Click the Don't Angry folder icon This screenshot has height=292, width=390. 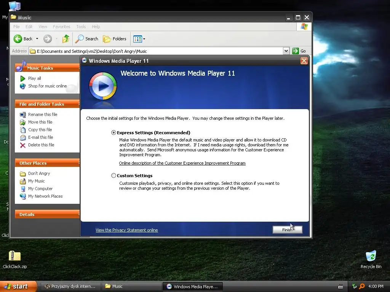tap(22, 173)
